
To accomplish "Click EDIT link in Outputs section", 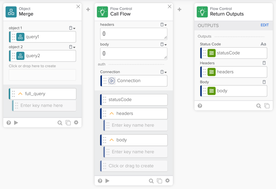I will 264,25.
